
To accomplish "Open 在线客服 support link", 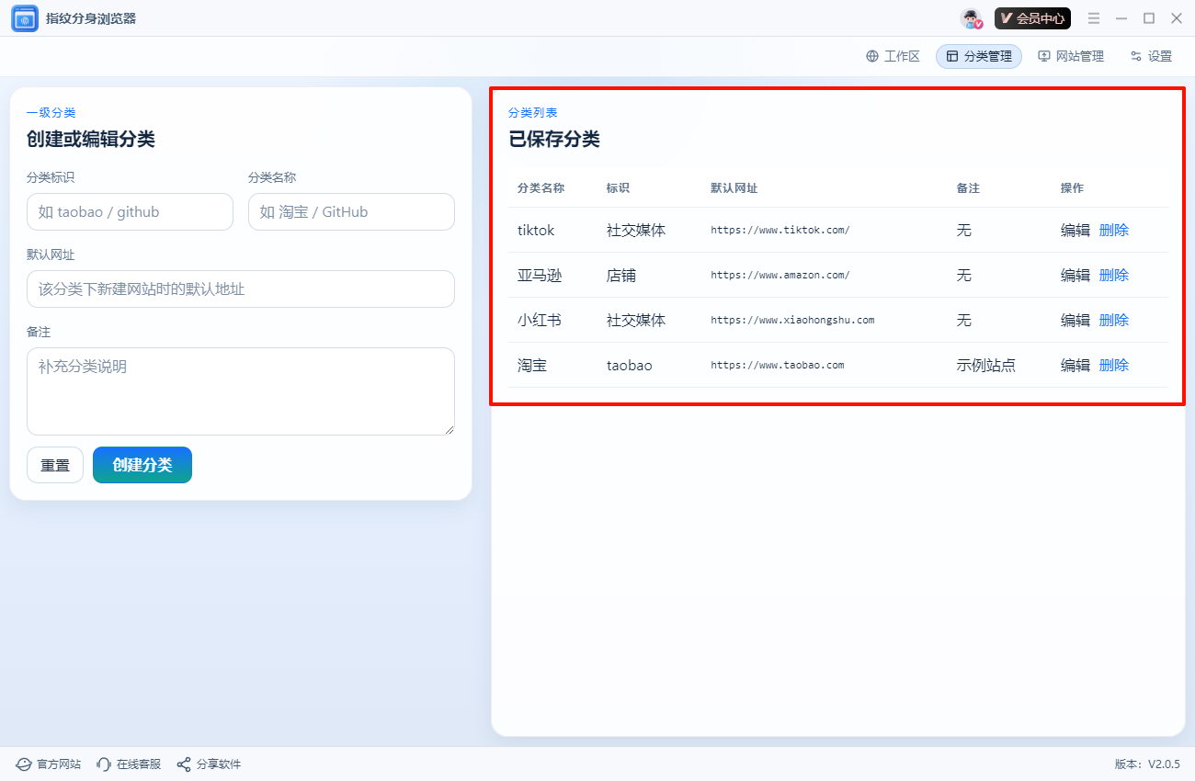I will 129,764.
